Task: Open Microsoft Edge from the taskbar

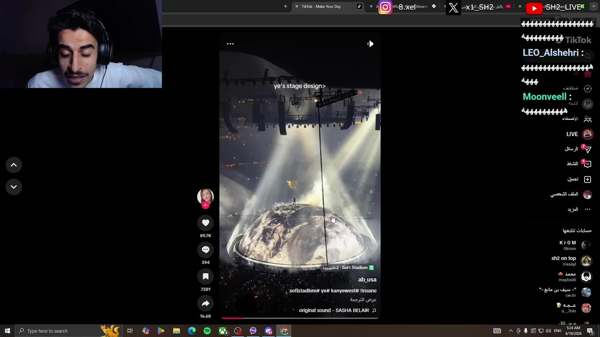Action: click(x=192, y=331)
